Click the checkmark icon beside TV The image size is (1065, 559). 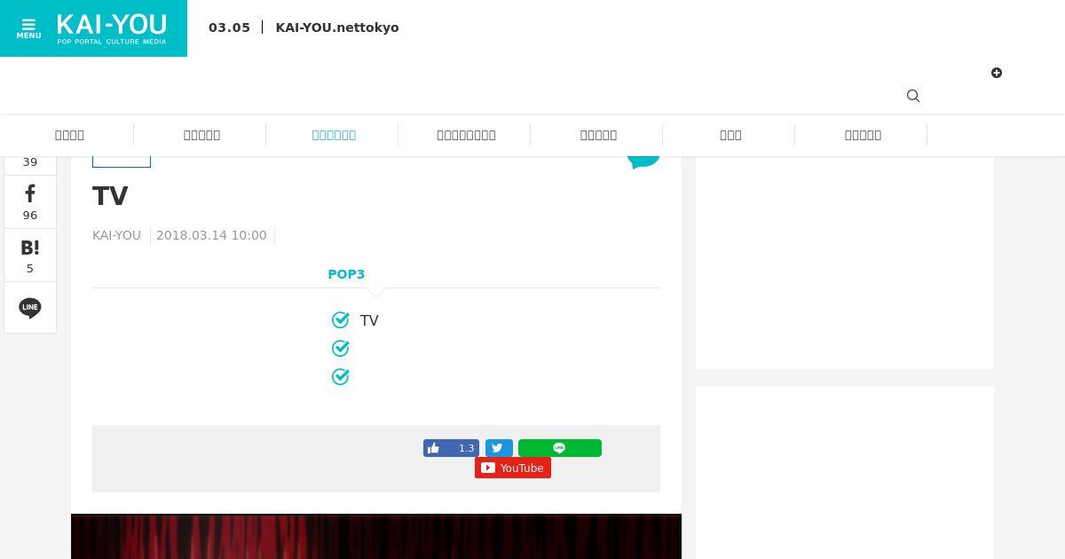pos(340,319)
